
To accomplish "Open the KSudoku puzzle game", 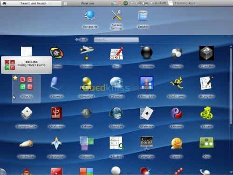I will tap(117, 147).
